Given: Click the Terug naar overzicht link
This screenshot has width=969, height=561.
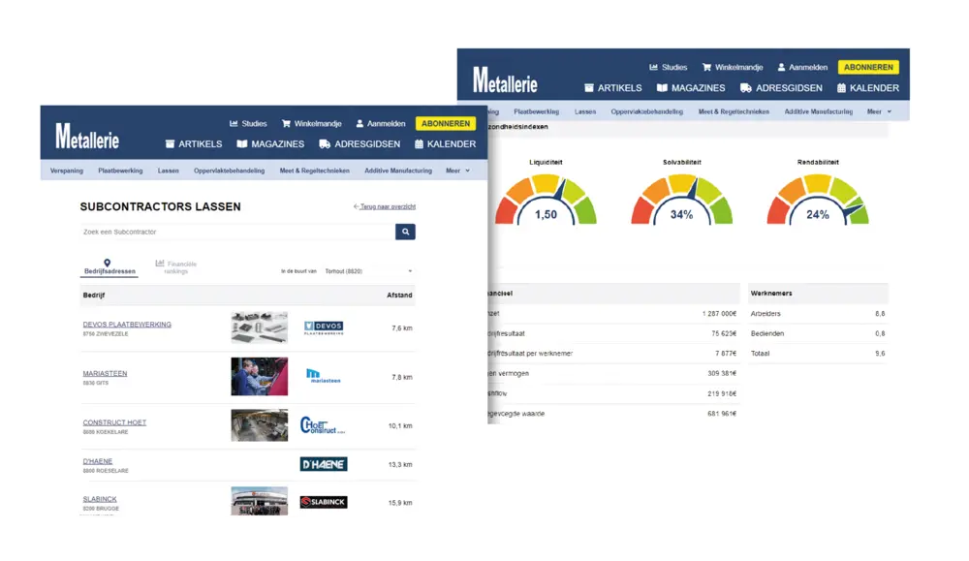Looking at the screenshot, I should [385, 206].
